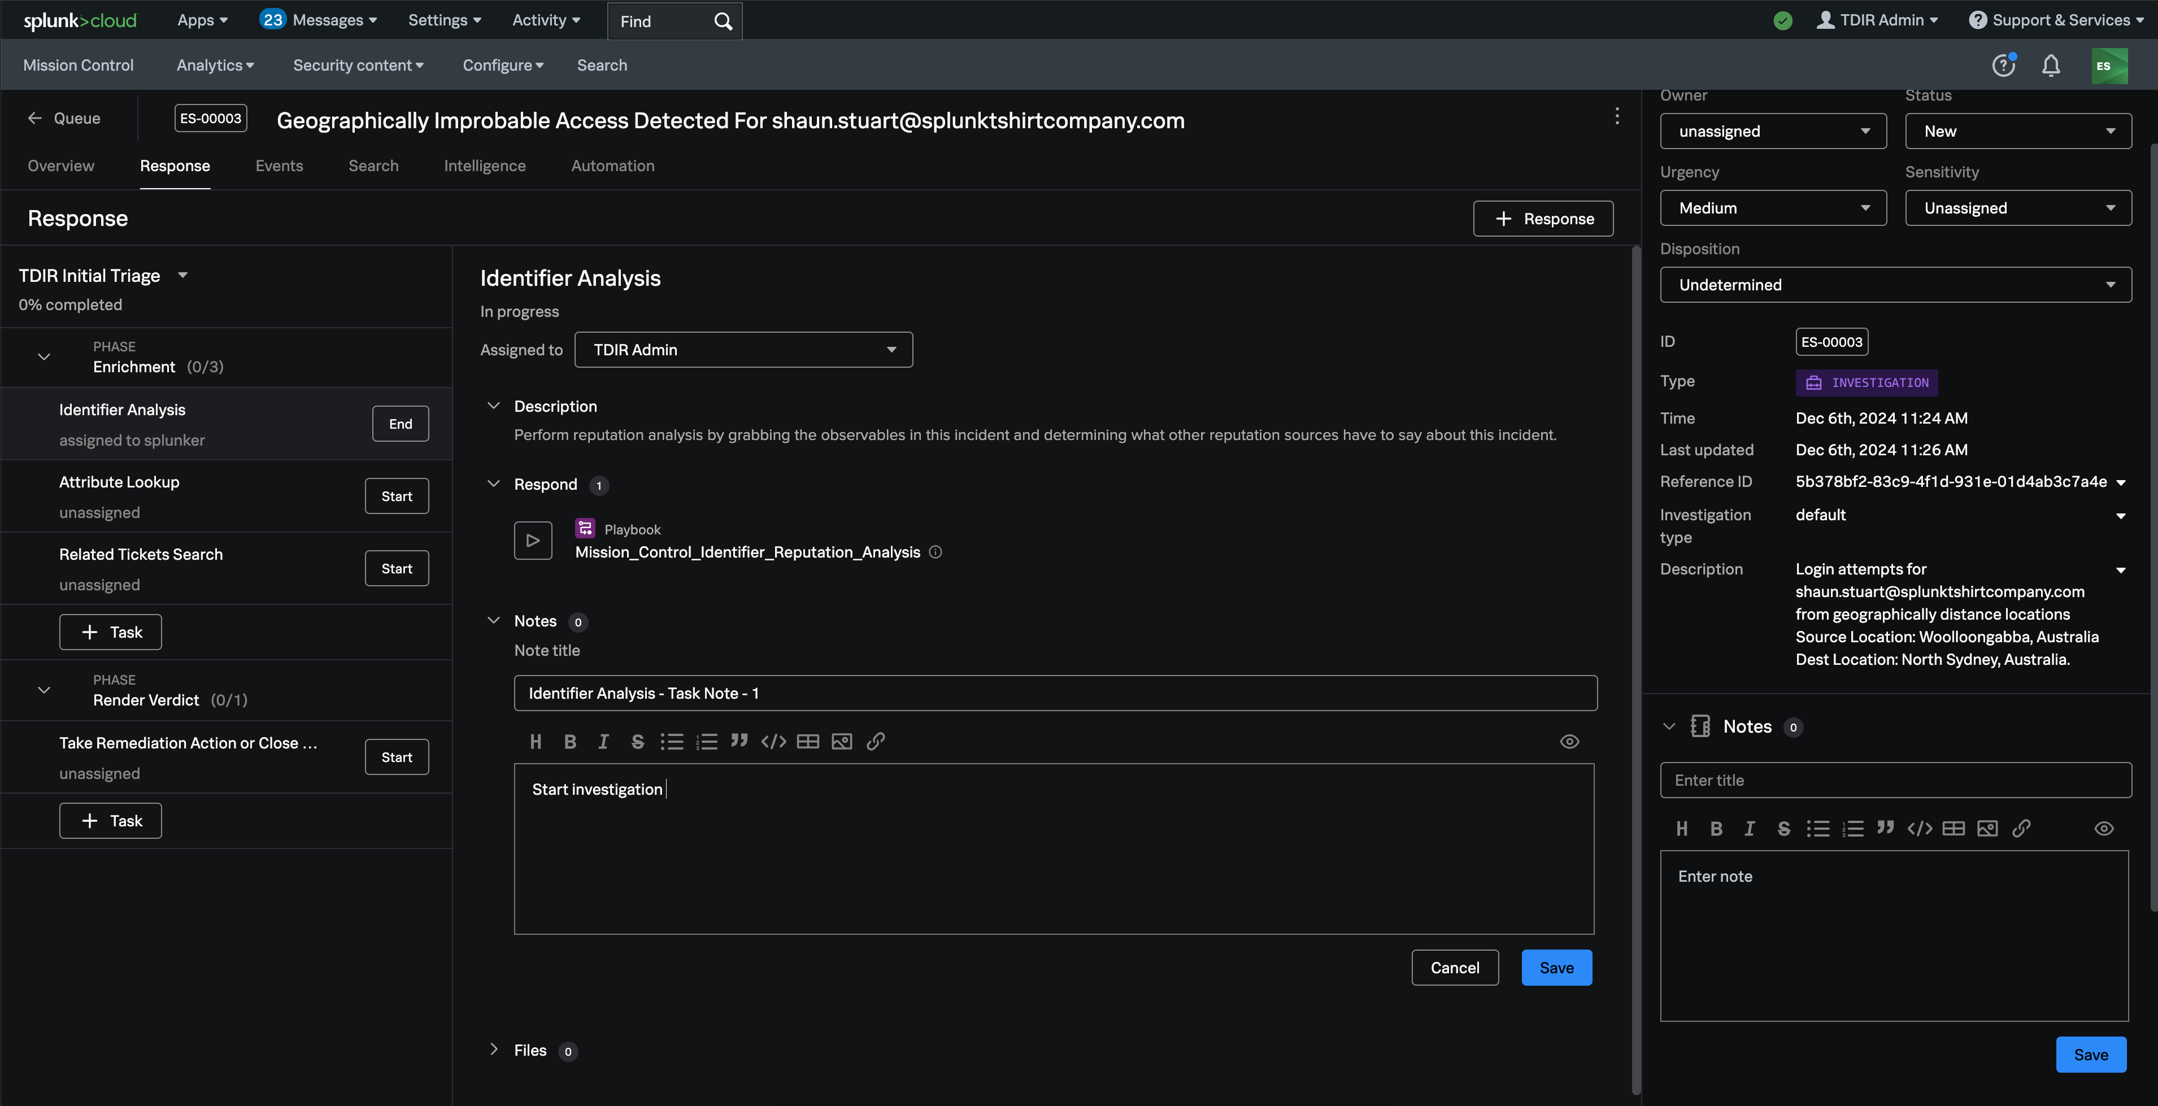The height and width of the screenshot is (1106, 2158).
Task: Switch to the Events tab
Action: (279, 166)
